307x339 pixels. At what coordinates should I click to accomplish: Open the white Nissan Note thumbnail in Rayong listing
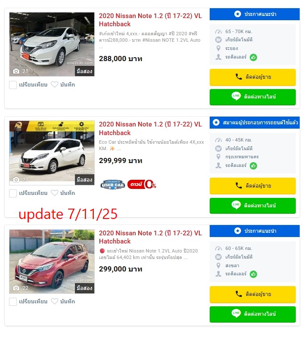52,44
